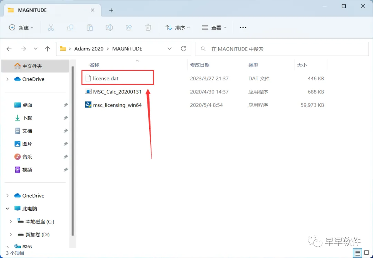The height and width of the screenshot is (258, 373).
Task: Open the View (查看) dropdown
Action: tap(214, 28)
